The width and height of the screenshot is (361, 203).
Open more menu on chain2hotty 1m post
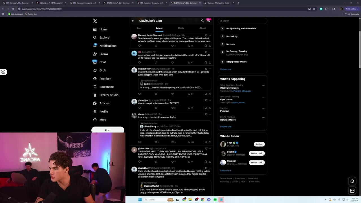210,69
